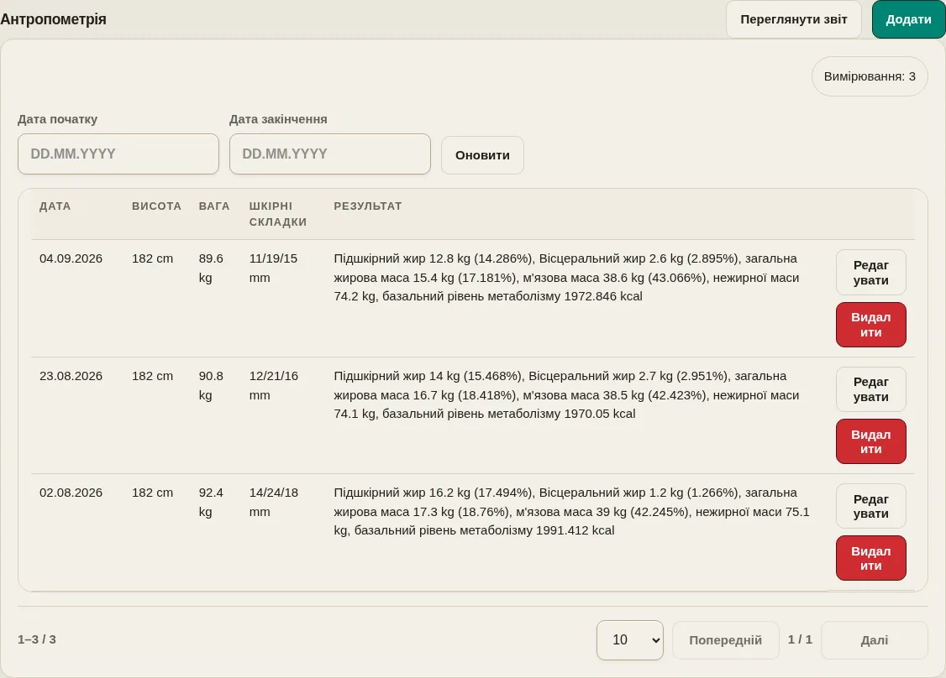Screen dimensions: 946x678
Task: Click height 182 cm in 23.08.2026 row
Action: pos(153,376)
